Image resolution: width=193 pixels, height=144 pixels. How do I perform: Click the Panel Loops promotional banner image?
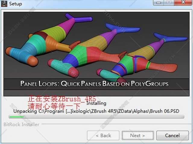(96, 54)
